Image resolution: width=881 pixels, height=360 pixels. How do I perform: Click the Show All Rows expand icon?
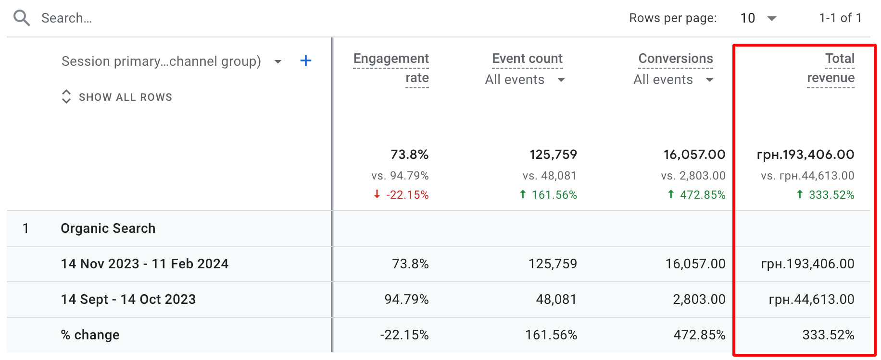pos(66,96)
